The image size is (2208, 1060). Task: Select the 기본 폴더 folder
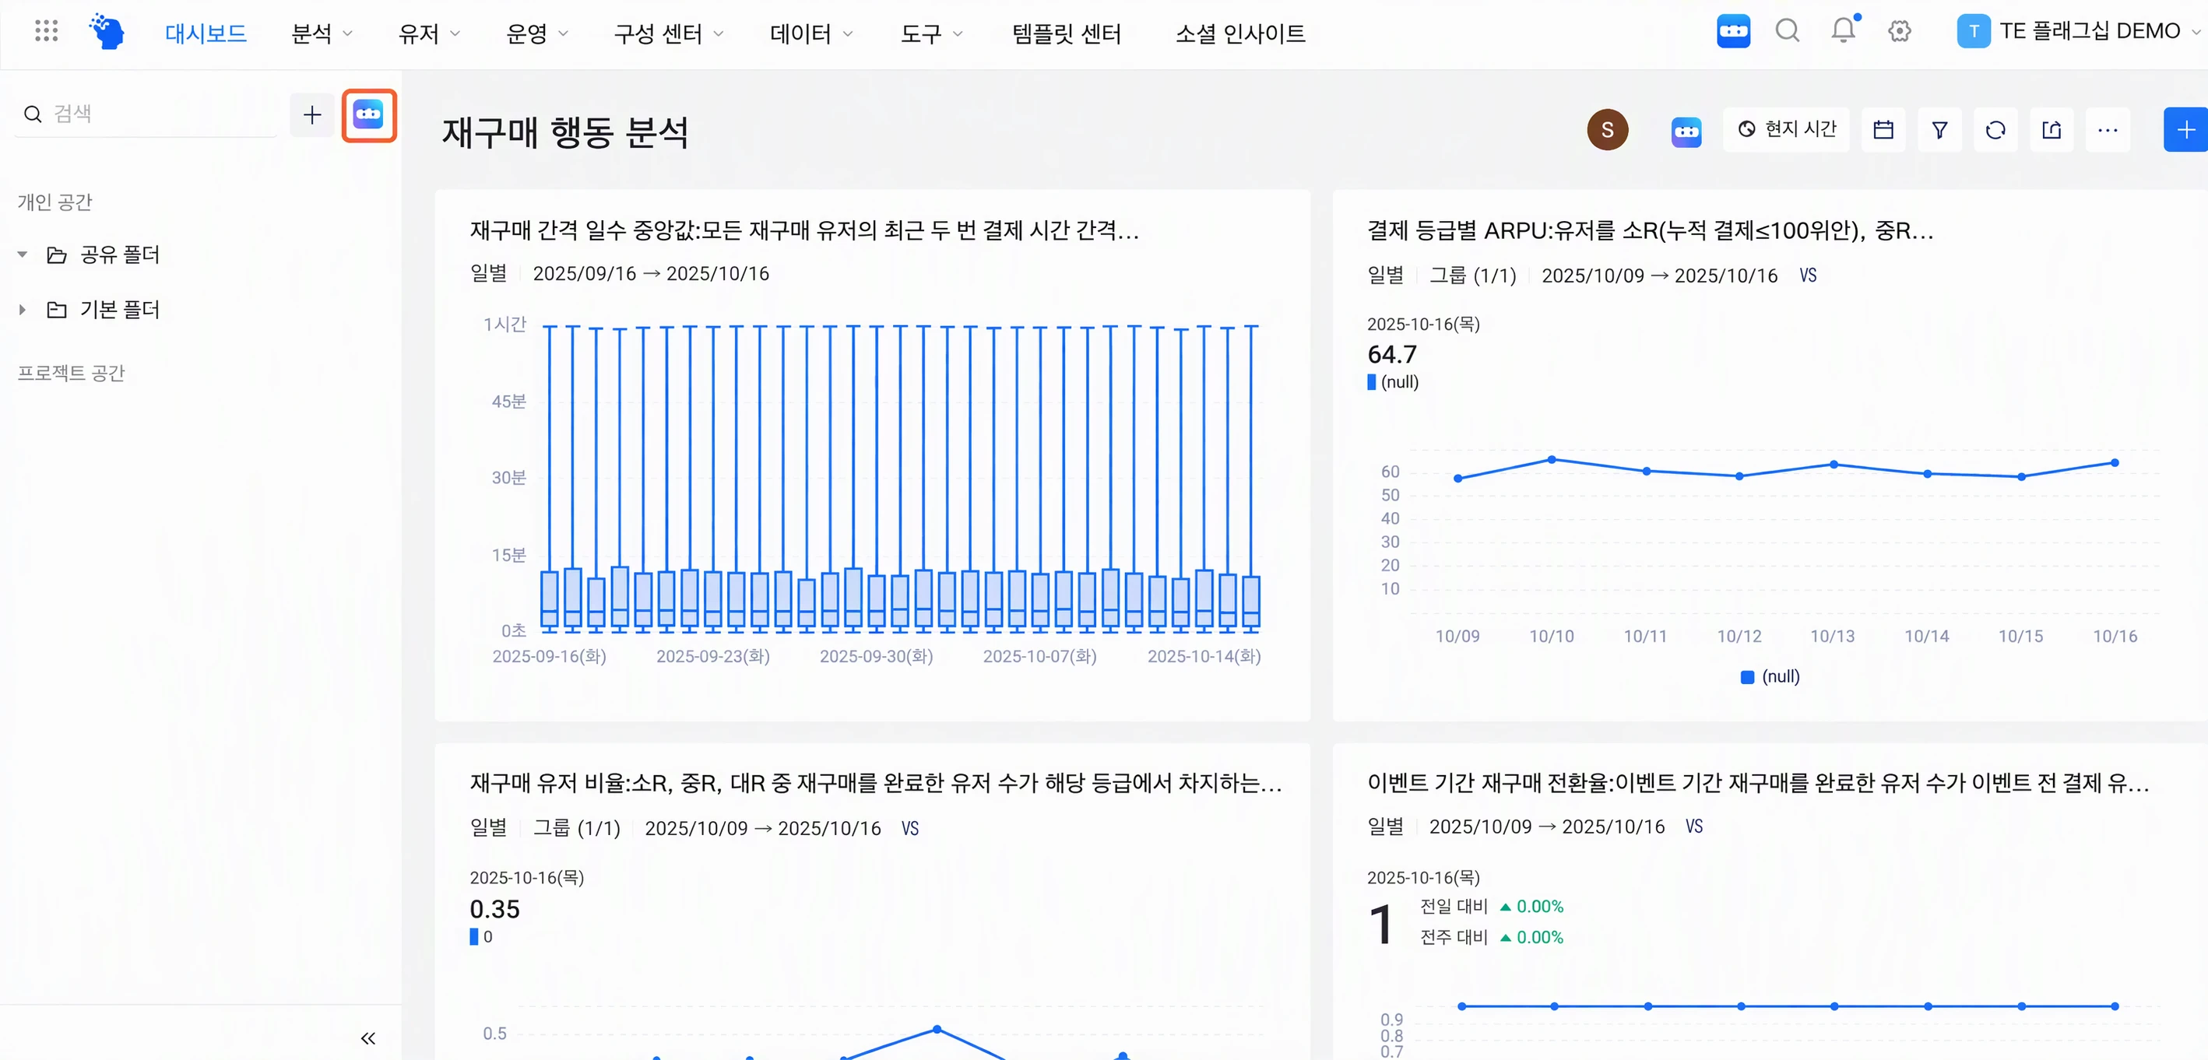pyautogui.click(x=119, y=309)
